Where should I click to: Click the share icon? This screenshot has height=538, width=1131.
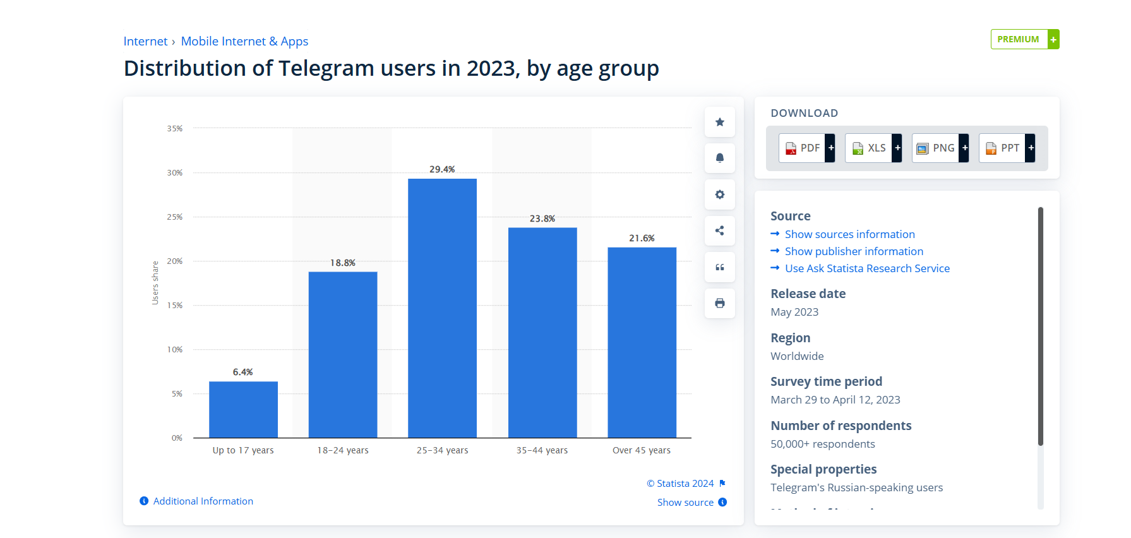coord(719,230)
